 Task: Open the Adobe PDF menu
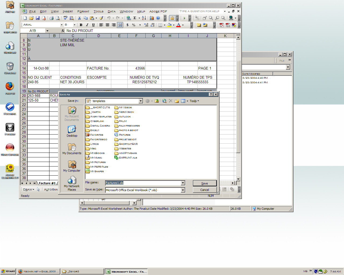click(x=158, y=12)
